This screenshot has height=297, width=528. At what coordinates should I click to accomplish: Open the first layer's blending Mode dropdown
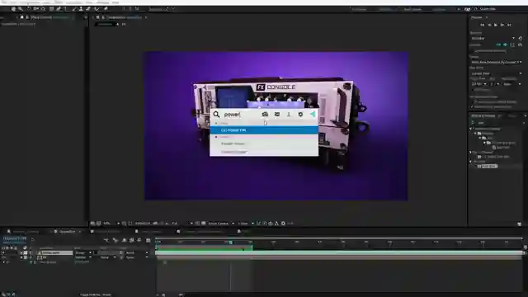click(83, 252)
